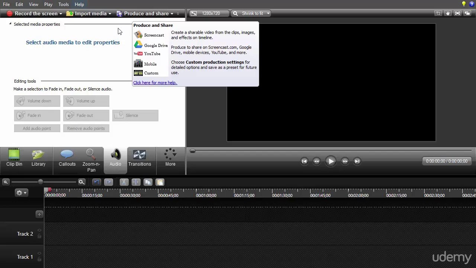The width and height of the screenshot is (476, 268).
Task: Open the timeline gear settings dropdown
Action: (x=21, y=192)
